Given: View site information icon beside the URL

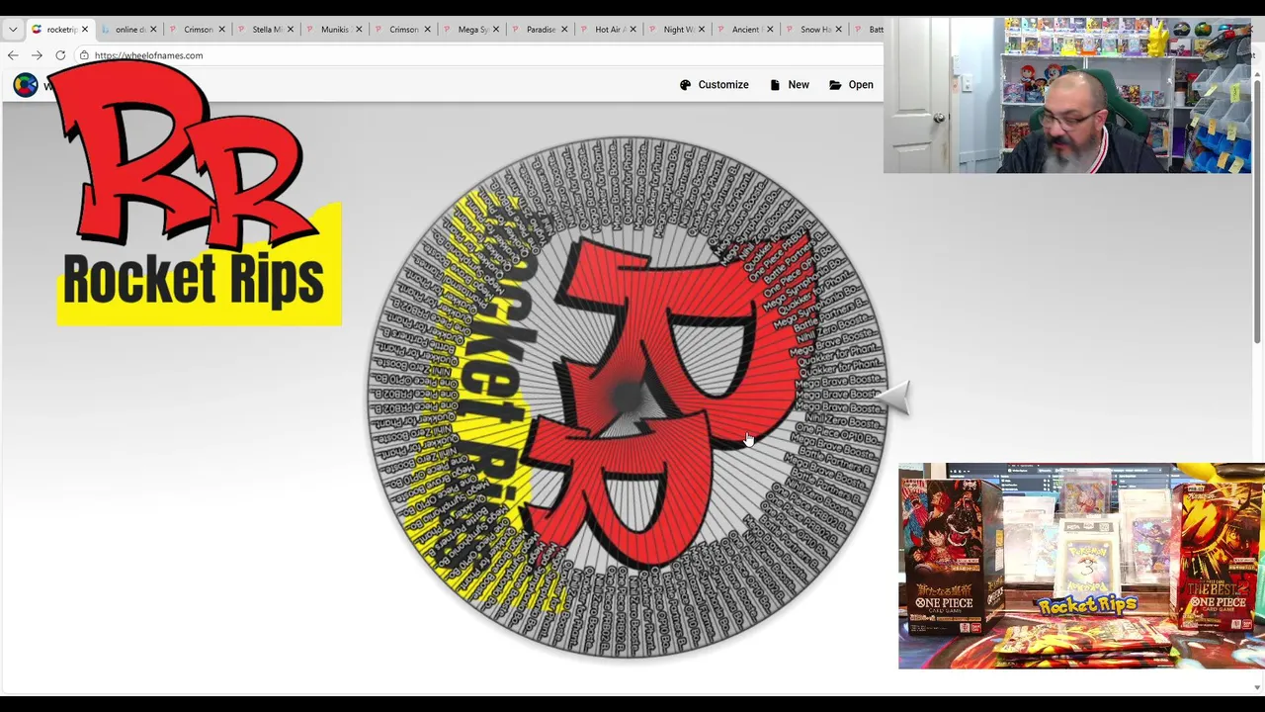Looking at the screenshot, I should (85, 55).
